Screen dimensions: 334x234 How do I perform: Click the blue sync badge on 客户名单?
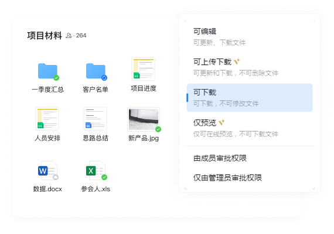click(104, 78)
